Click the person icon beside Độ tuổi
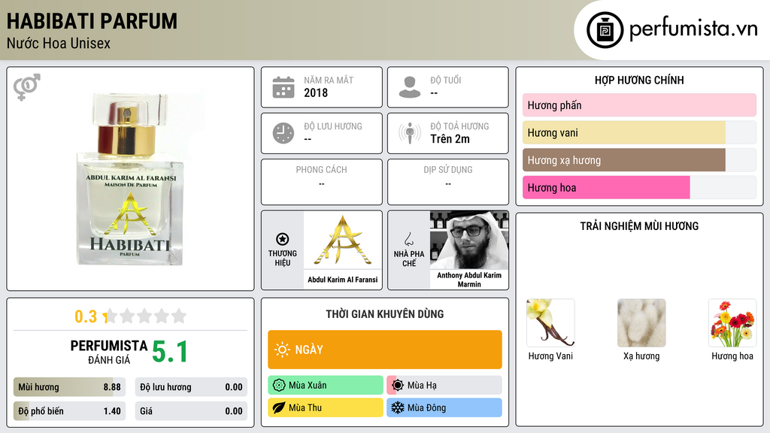 410,87
